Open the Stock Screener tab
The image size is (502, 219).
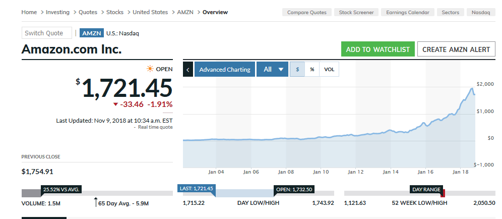(356, 12)
